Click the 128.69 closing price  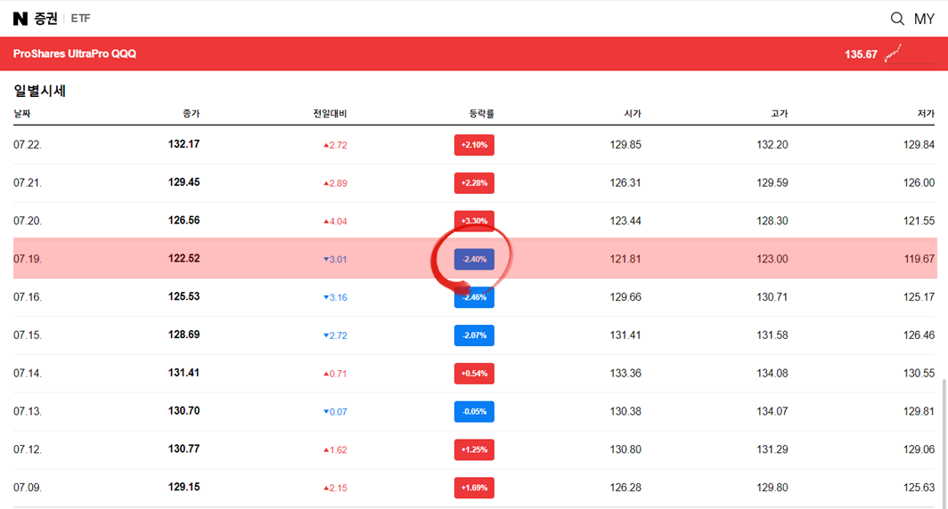tap(184, 335)
